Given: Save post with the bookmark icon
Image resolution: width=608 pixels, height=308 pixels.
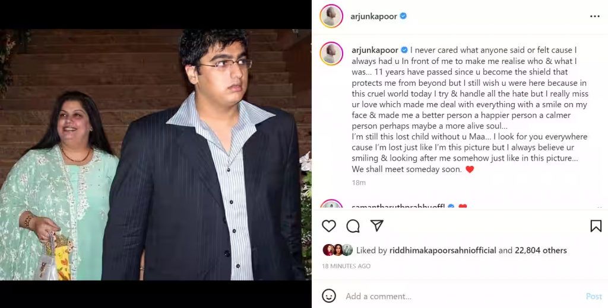Looking at the screenshot, I should [x=596, y=226].
